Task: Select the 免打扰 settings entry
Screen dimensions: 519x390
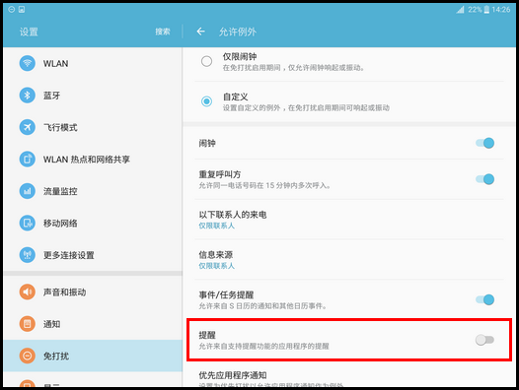Action: (x=93, y=356)
